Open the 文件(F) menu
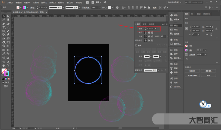This screenshot has height=130, width=221. pos(10,2)
